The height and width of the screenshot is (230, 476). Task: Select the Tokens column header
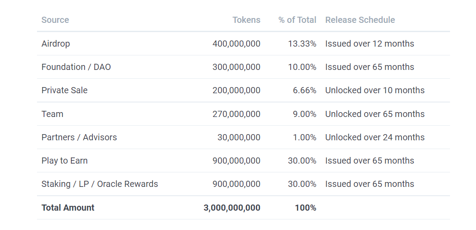coord(246,20)
